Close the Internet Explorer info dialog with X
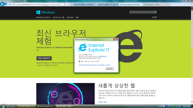Viewport: 193px width, 108px height. [116, 39]
